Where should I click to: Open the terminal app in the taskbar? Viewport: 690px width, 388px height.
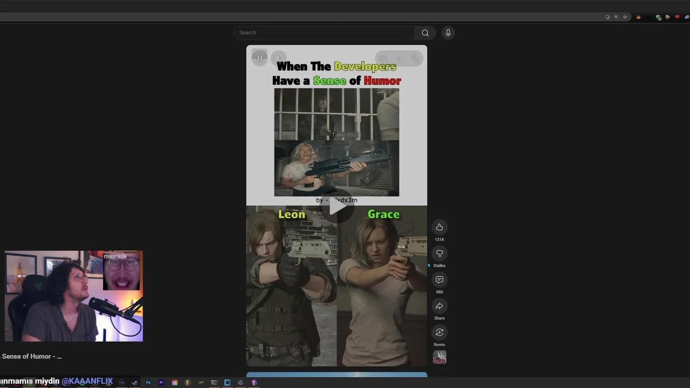click(214, 383)
